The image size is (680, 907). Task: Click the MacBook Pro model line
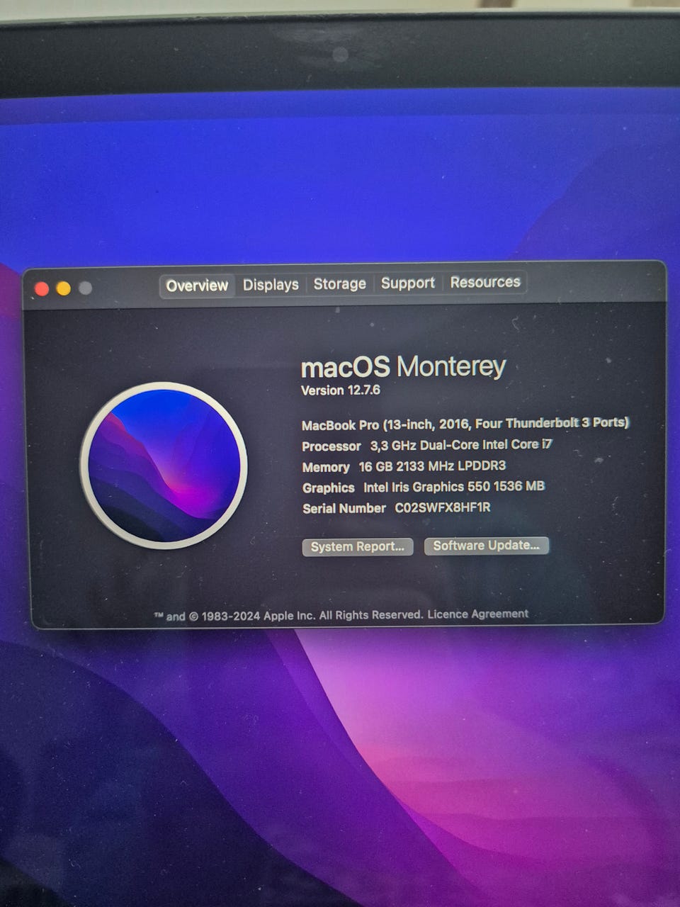[x=465, y=424]
